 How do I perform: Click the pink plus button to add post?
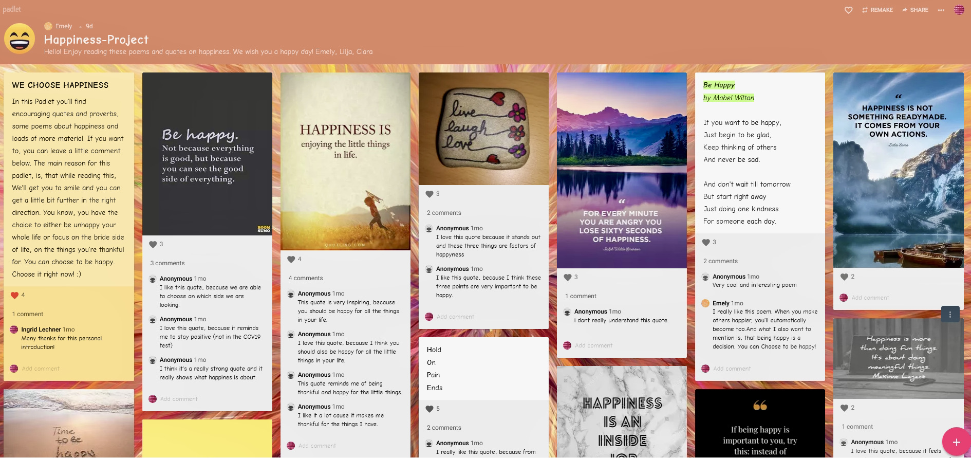(956, 442)
